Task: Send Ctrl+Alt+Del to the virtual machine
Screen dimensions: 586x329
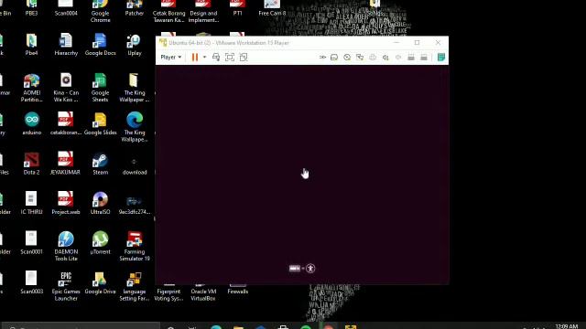Action: [x=216, y=57]
